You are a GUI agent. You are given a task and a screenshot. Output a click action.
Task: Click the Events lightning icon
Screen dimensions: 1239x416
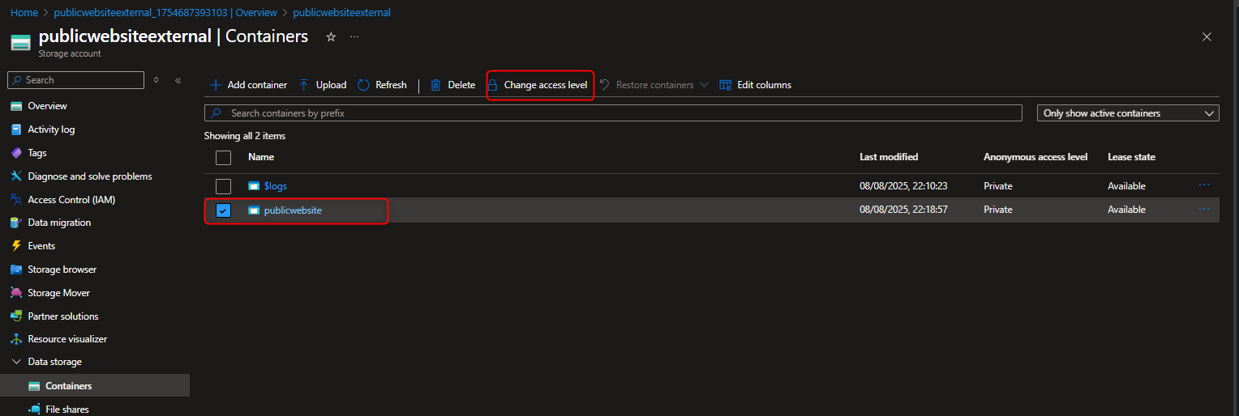16,246
